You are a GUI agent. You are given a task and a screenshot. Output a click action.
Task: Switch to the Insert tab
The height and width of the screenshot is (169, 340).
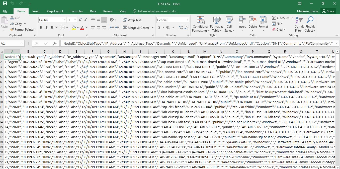(x=36, y=11)
